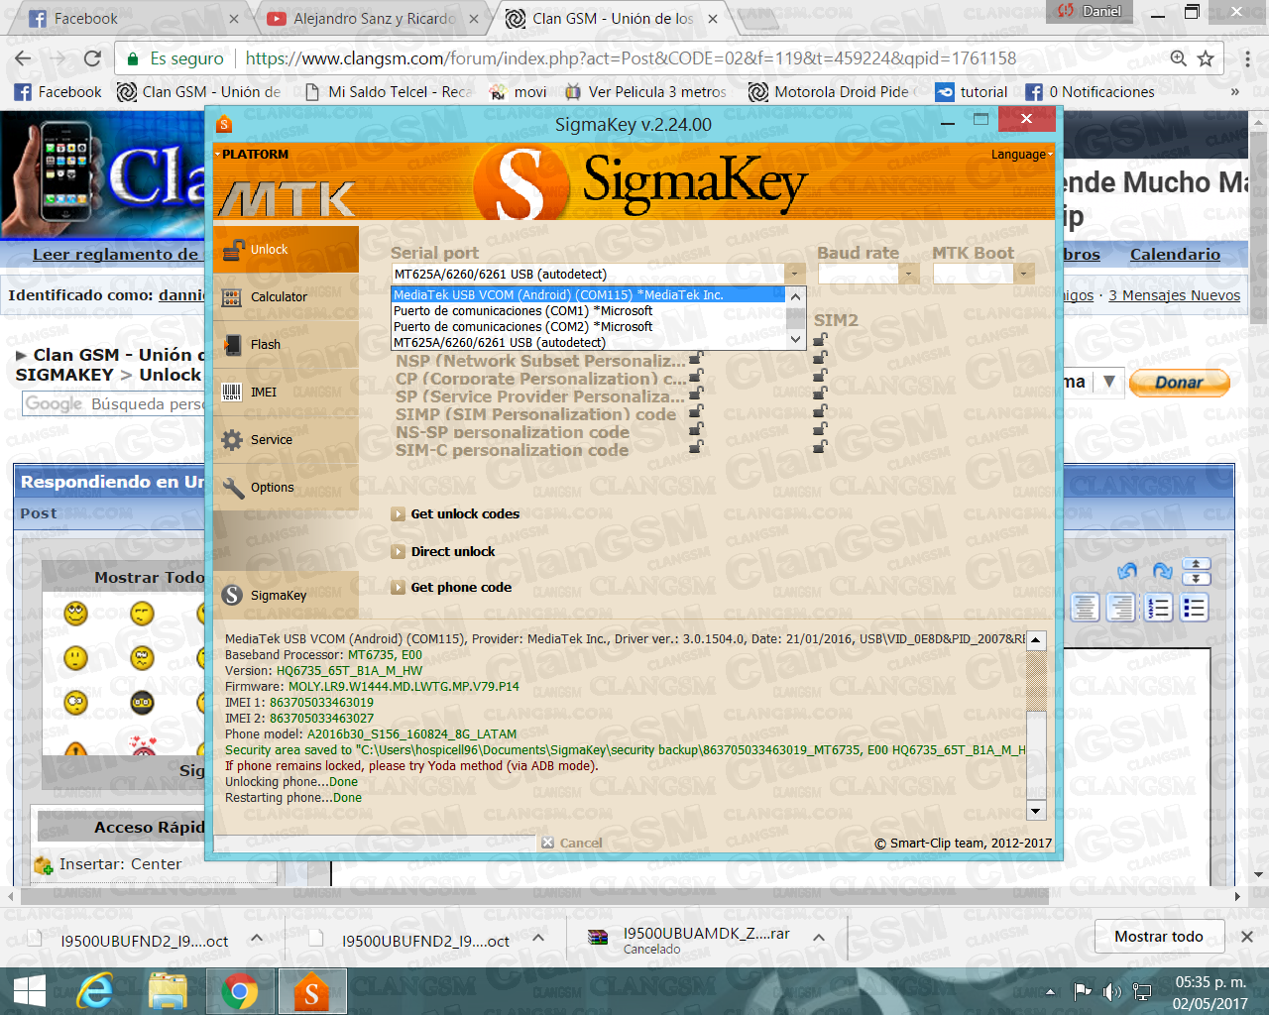Viewport: 1269px width, 1015px height.
Task: Open Mi Saldo Telcel bookmark
Action: click(389, 92)
